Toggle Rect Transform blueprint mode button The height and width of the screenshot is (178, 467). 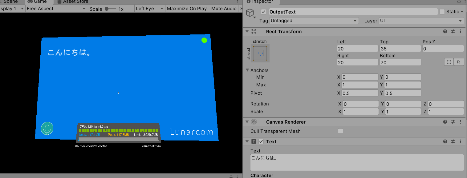point(449,62)
